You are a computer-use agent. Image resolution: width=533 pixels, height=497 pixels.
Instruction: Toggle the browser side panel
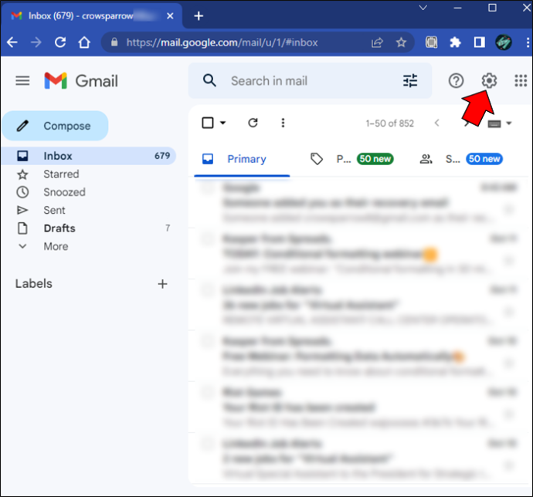pos(479,42)
